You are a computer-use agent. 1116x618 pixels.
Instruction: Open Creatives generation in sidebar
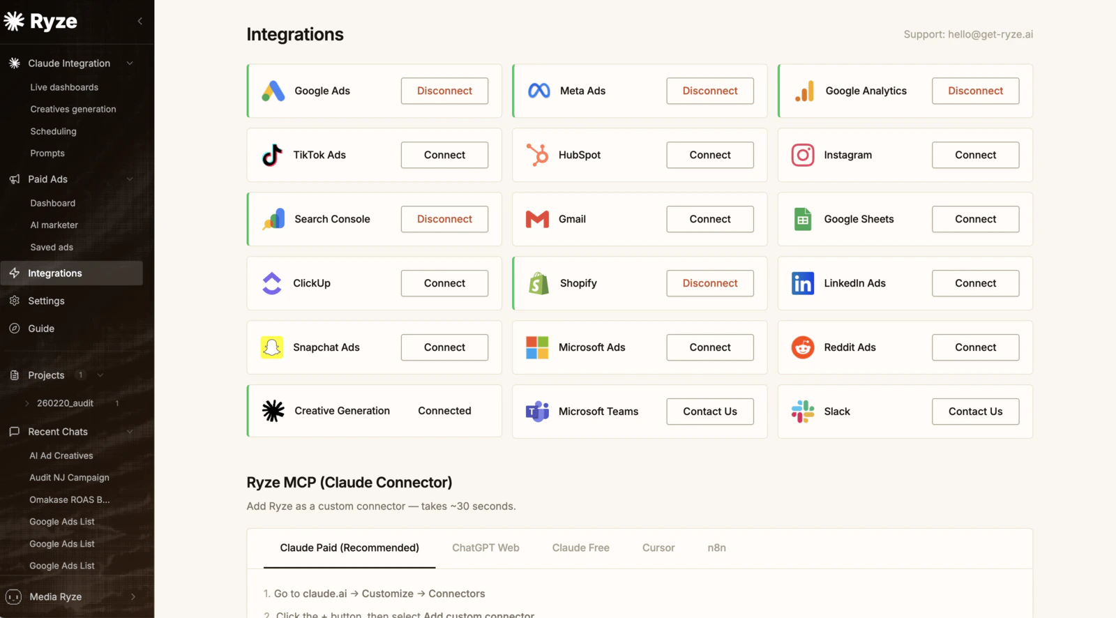(x=73, y=110)
